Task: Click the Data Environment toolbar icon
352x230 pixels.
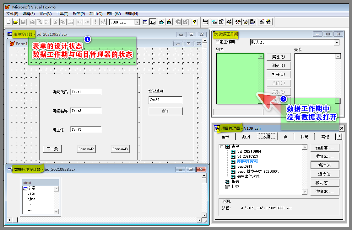Action: 214,22
